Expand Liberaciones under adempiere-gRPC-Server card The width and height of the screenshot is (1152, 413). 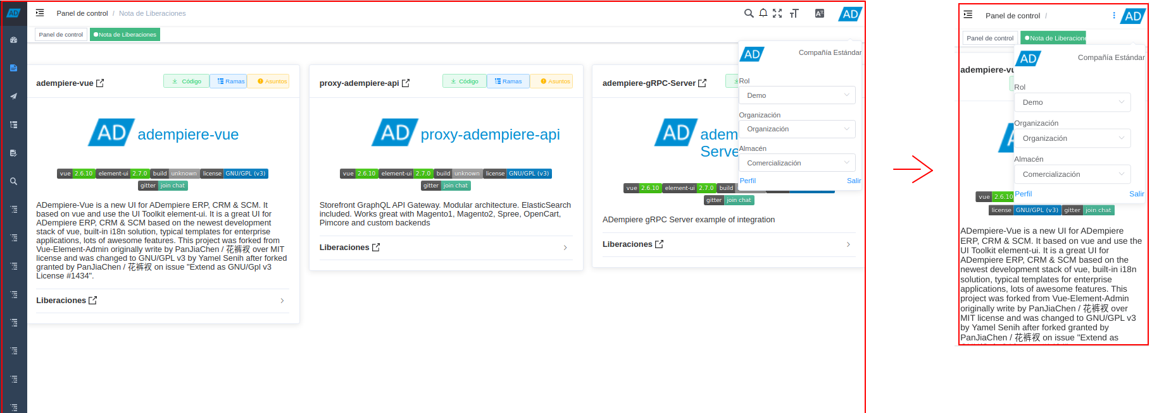tap(848, 244)
